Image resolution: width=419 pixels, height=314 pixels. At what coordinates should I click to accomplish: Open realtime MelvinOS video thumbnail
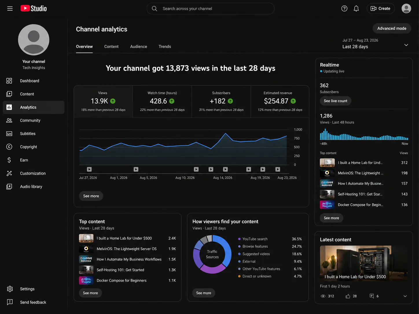327,173
